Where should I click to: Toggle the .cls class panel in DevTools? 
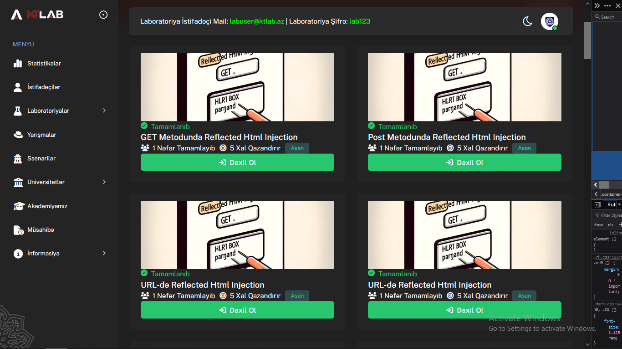pos(610,225)
